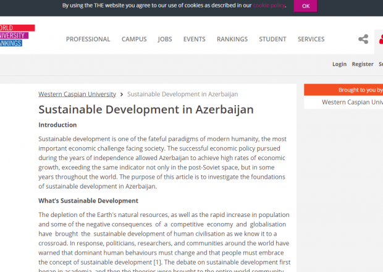Open Western Caspian University breadcrumb link
Viewport: 383px width, 272px height.
pos(77,94)
